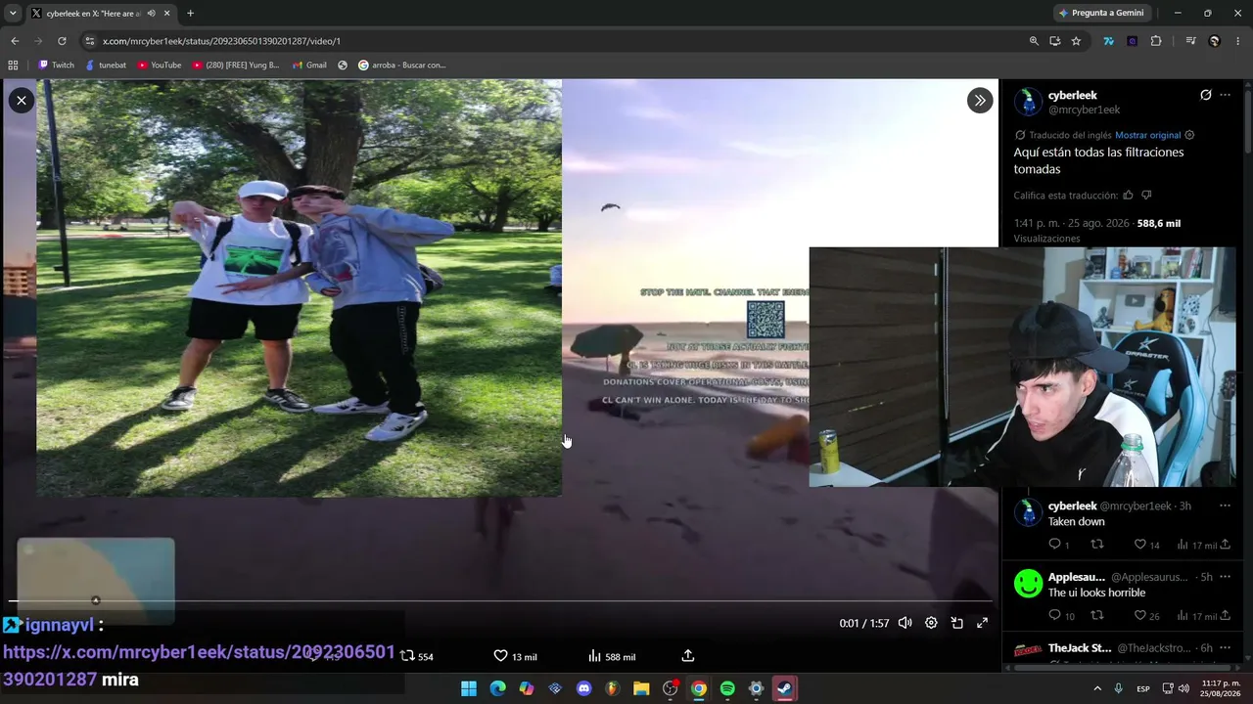The height and width of the screenshot is (704, 1253).
Task: Open a new browser tab
Action: pos(190,13)
